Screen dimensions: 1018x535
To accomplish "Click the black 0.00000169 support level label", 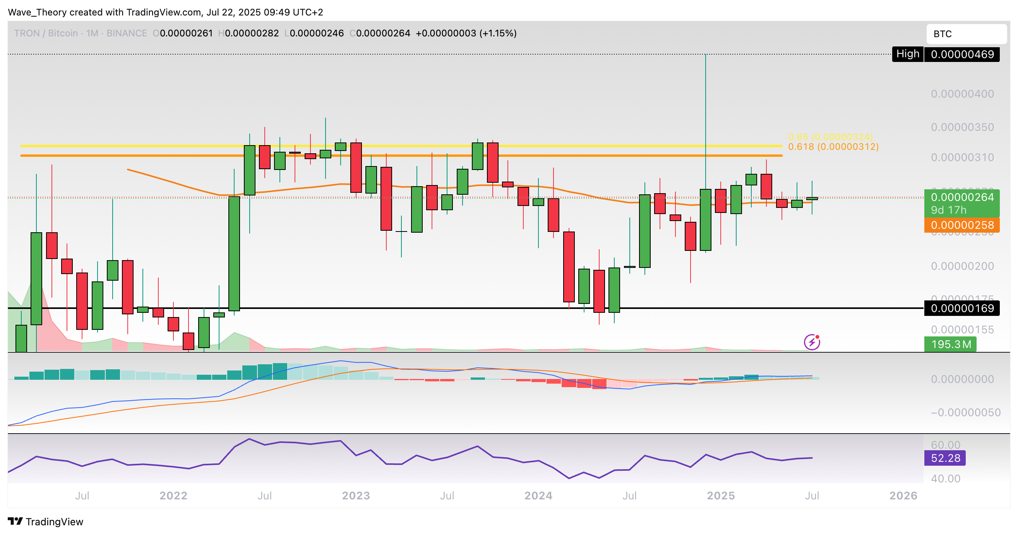I will (961, 308).
